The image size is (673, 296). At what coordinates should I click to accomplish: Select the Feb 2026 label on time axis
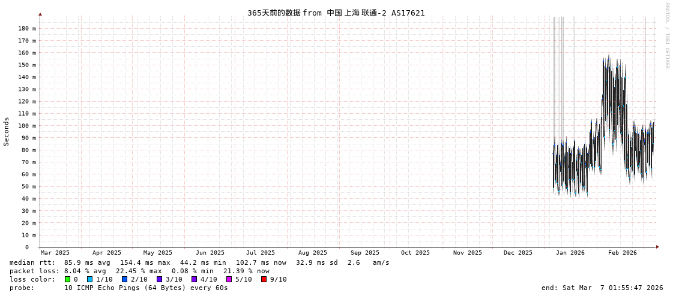[x=622, y=253]
